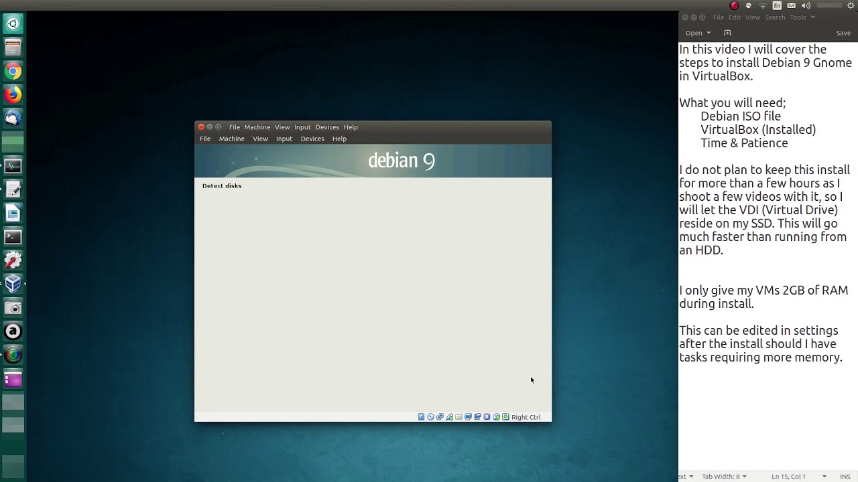Open the LibreOffice Writer launcher icon
Image resolution: width=858 pixels, height=482 pixels.
[13, 213]
